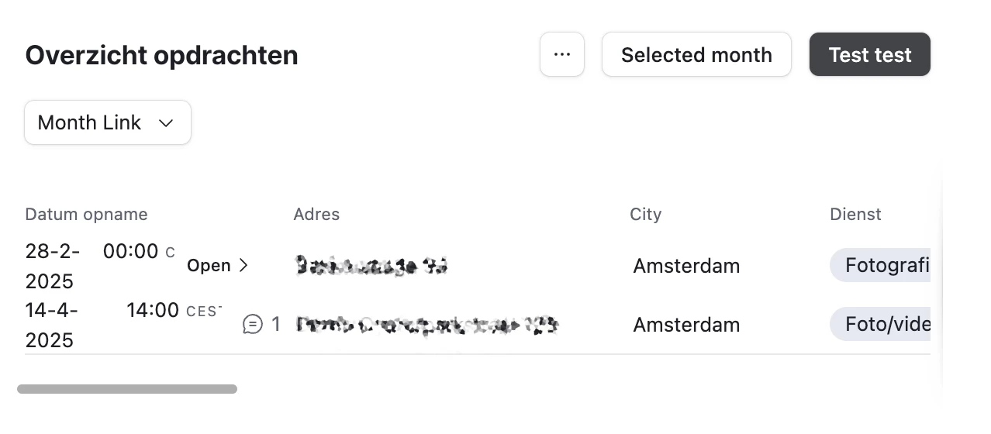Click the Month Link dropdown chevron

click(x=165, y=123)
